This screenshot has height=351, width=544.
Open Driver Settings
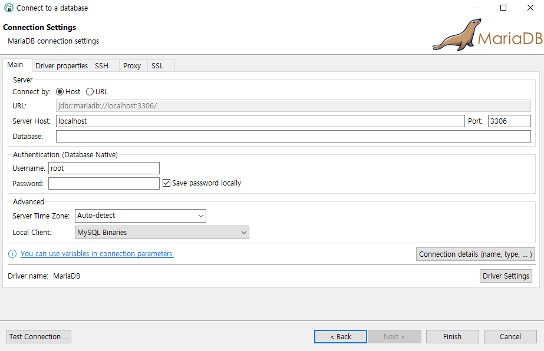tap(506, 276)
